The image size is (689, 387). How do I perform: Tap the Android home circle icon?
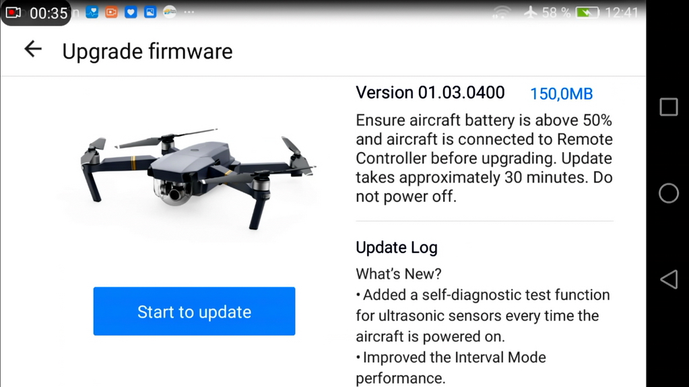click(x=668, y=193)
